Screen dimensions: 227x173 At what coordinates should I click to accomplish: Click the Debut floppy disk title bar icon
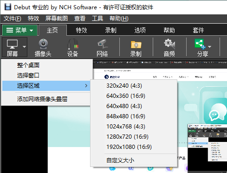click(x=8, y=7)
